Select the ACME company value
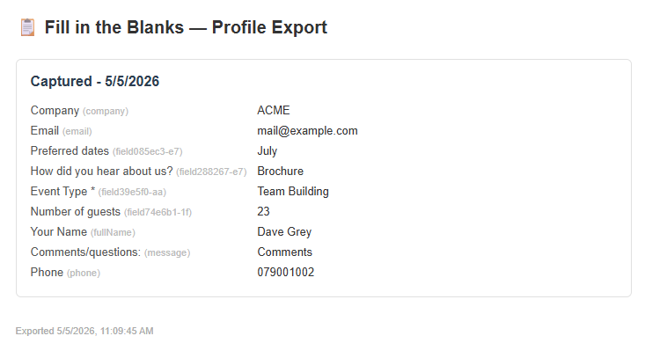Screen dimensions: 667x358 tap(274, 110)
